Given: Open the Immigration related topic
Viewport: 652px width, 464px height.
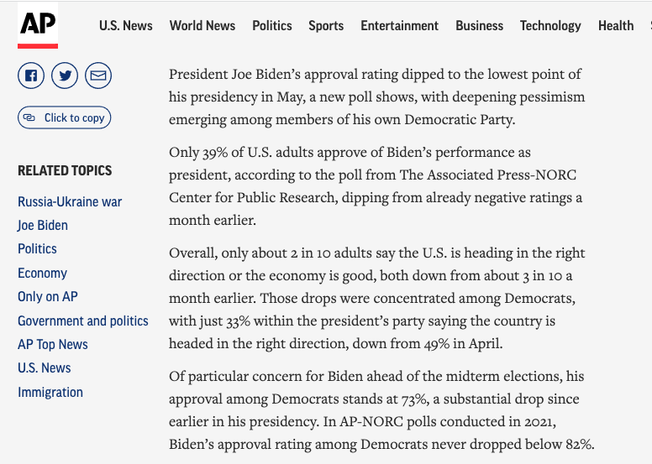Looking at the screenshot, I should tap(50, 392).
